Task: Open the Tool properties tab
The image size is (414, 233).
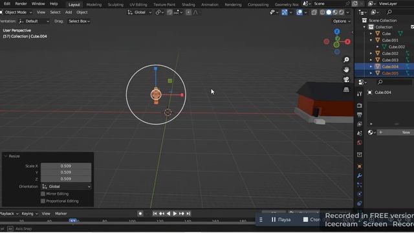Action: pyautogui.click(x=360, y=94)
